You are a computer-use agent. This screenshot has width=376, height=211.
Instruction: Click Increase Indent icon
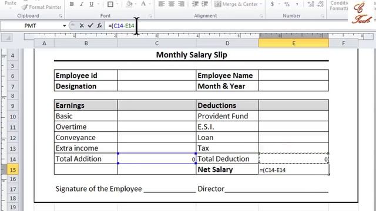(x=205, y=4)
